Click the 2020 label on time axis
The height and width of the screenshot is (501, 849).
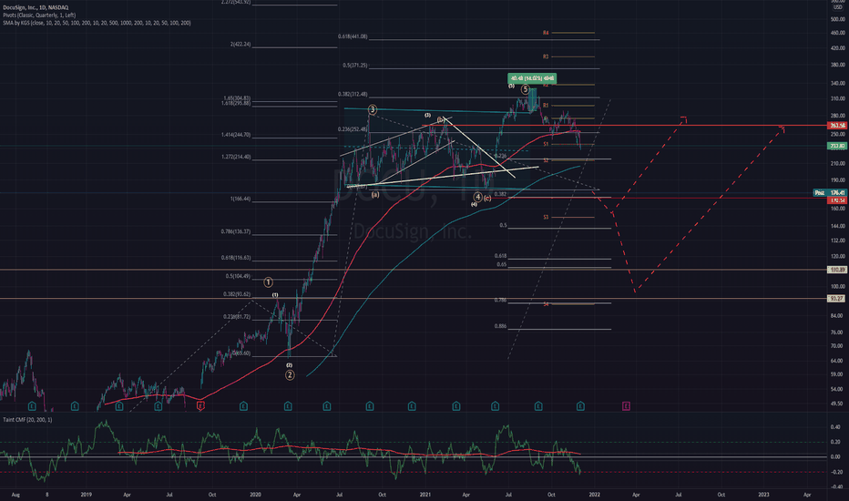point(256,495)
